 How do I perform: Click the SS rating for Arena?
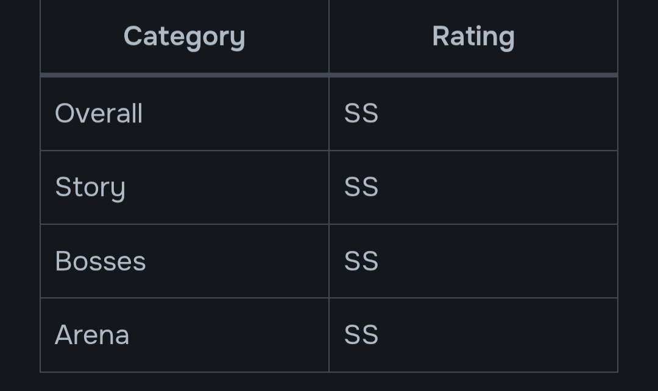[361, 335]
